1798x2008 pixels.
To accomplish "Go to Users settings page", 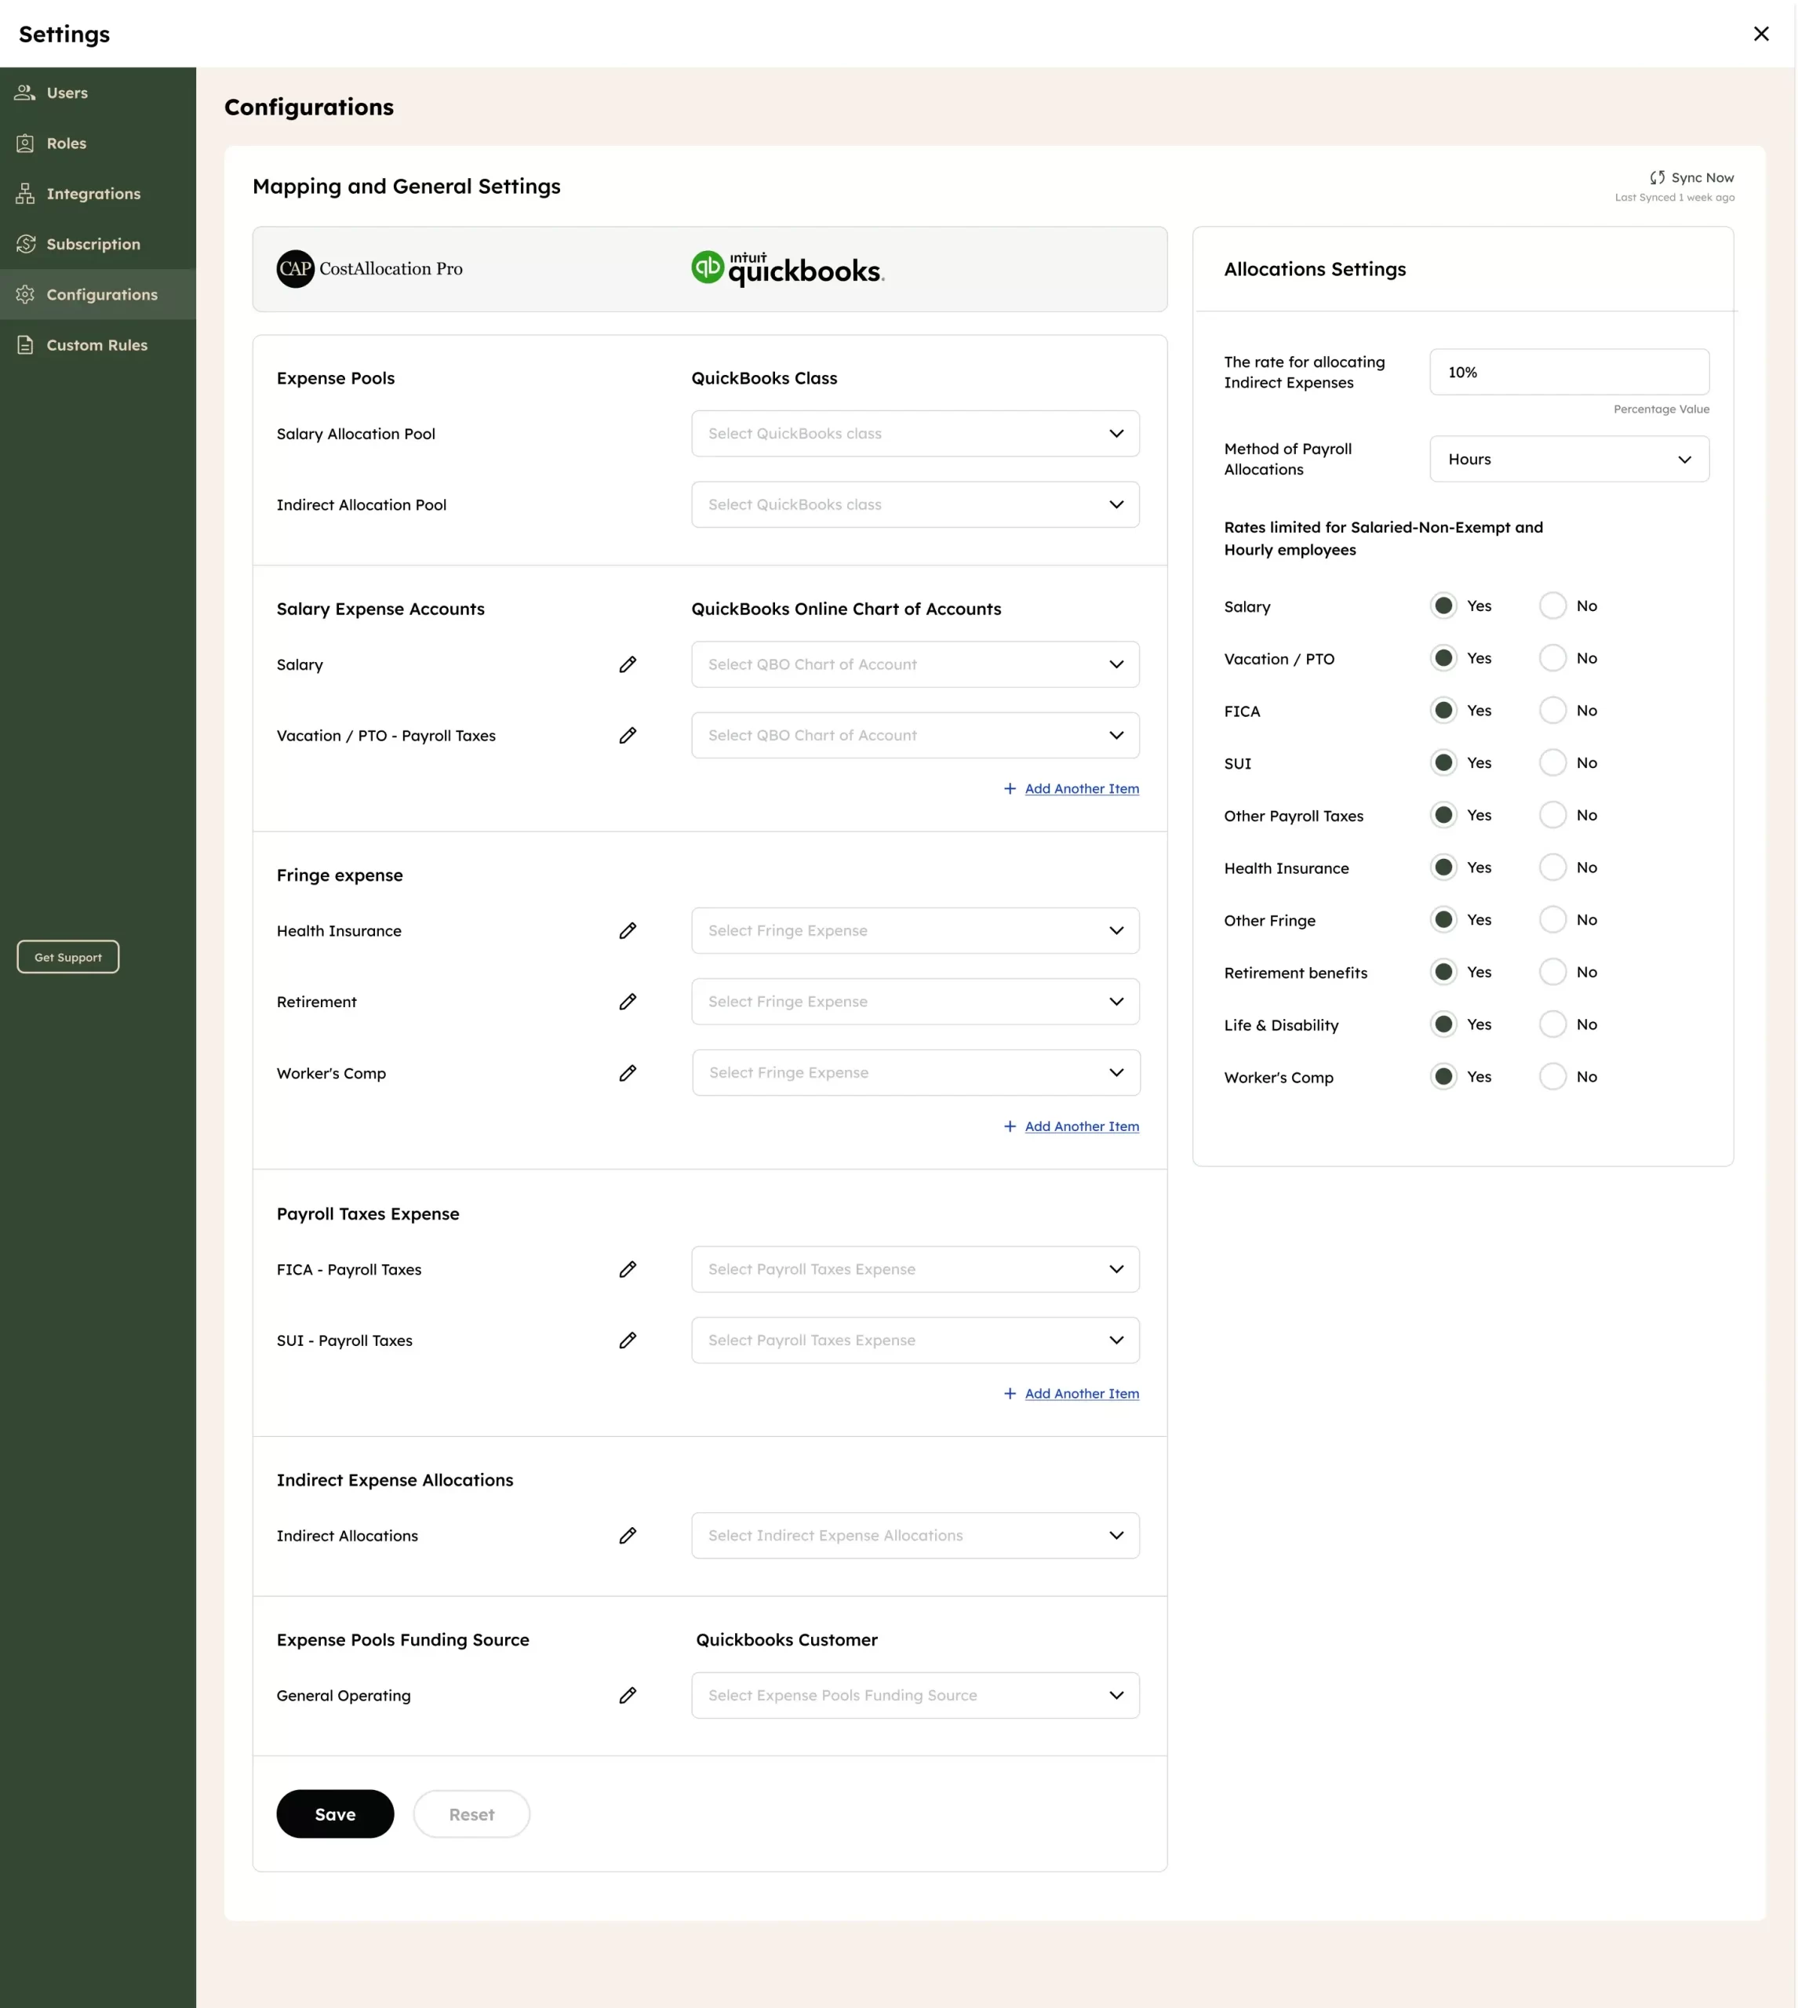I will (98, 93).
